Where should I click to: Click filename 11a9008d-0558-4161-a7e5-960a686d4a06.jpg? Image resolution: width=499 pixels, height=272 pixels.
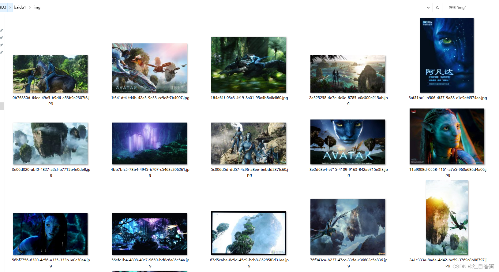click(448, 172)
